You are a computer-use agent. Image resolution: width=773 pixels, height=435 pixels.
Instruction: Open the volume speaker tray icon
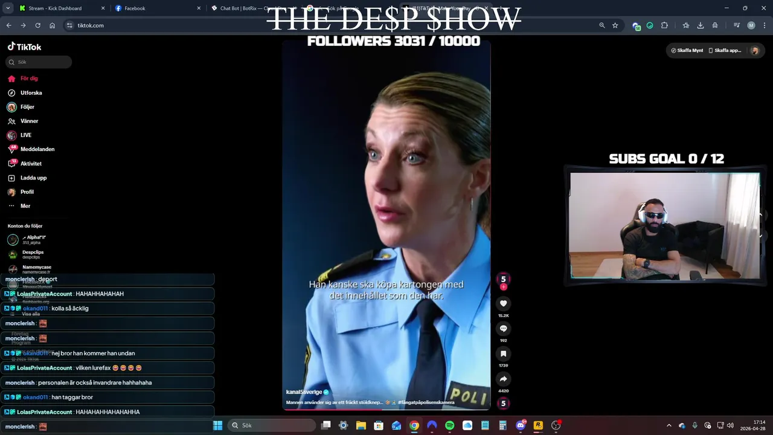coord(730,425)
